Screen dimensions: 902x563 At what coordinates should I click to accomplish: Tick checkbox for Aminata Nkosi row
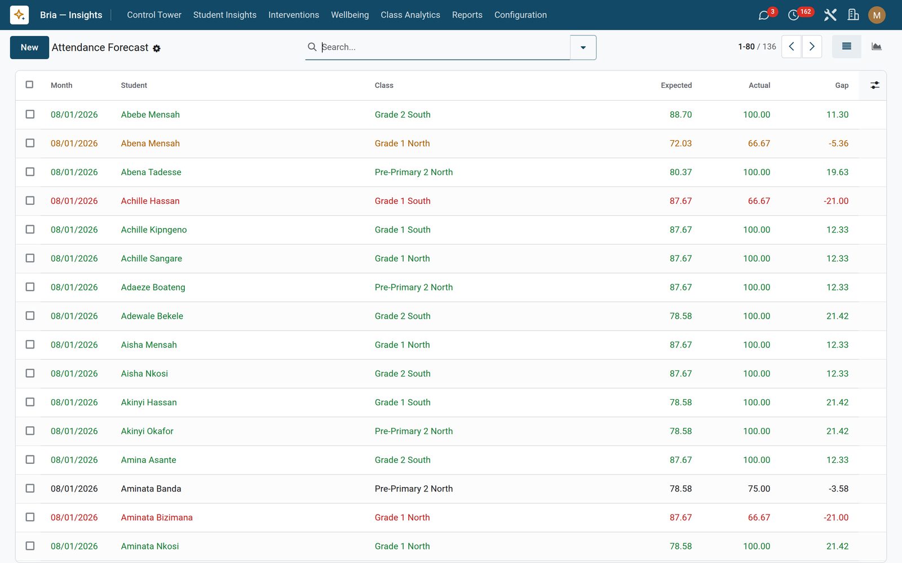(30, 546)
